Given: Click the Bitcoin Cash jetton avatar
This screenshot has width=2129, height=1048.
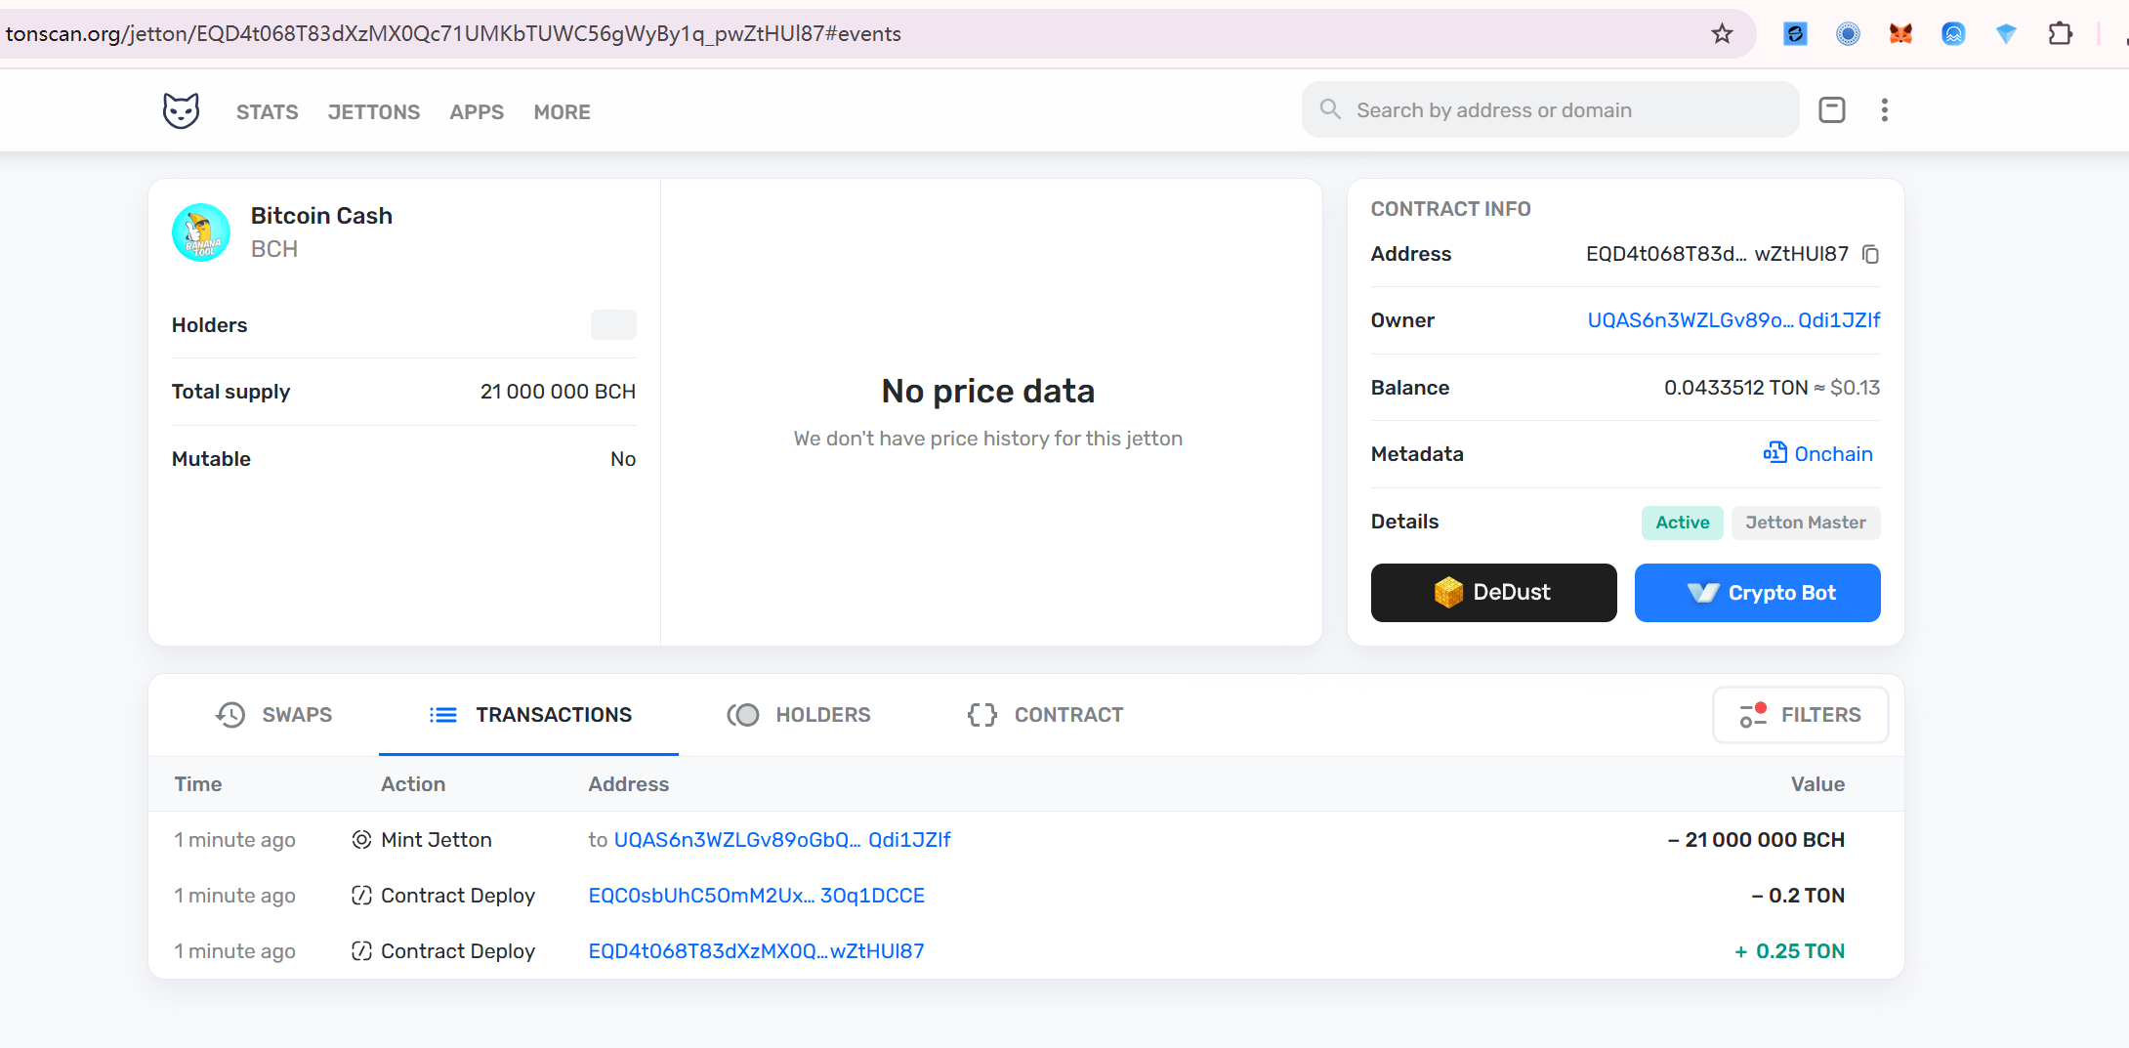Looking at the screenshot, I should 201,232.
